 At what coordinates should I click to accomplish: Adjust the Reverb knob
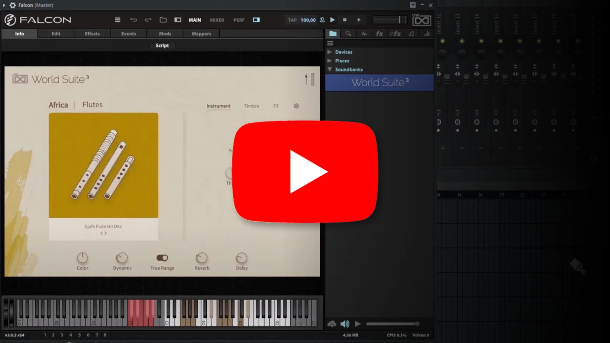[202, 258]
